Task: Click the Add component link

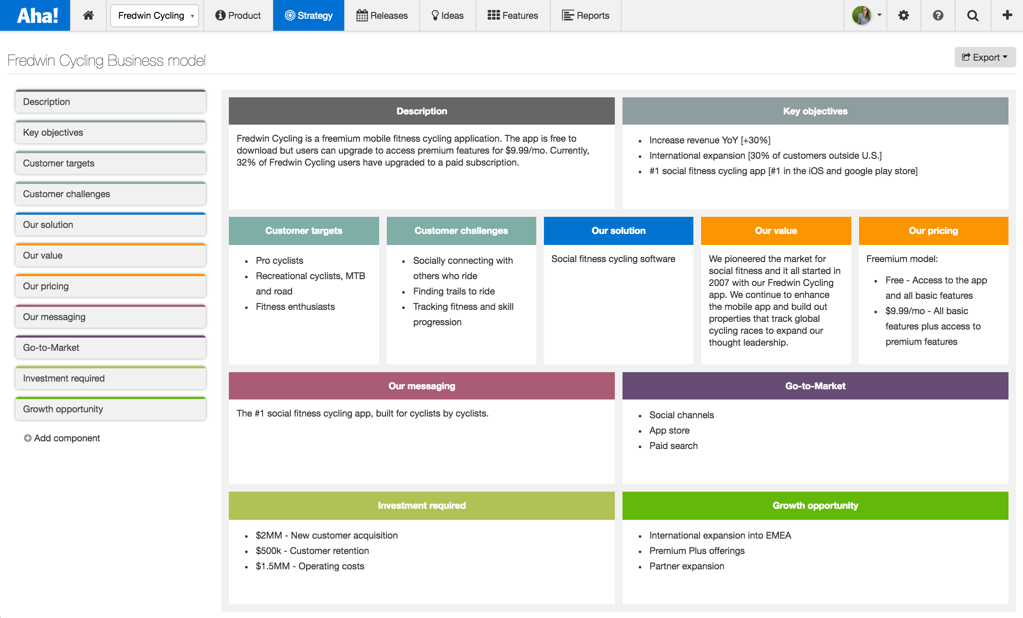Action: (62, 438)
